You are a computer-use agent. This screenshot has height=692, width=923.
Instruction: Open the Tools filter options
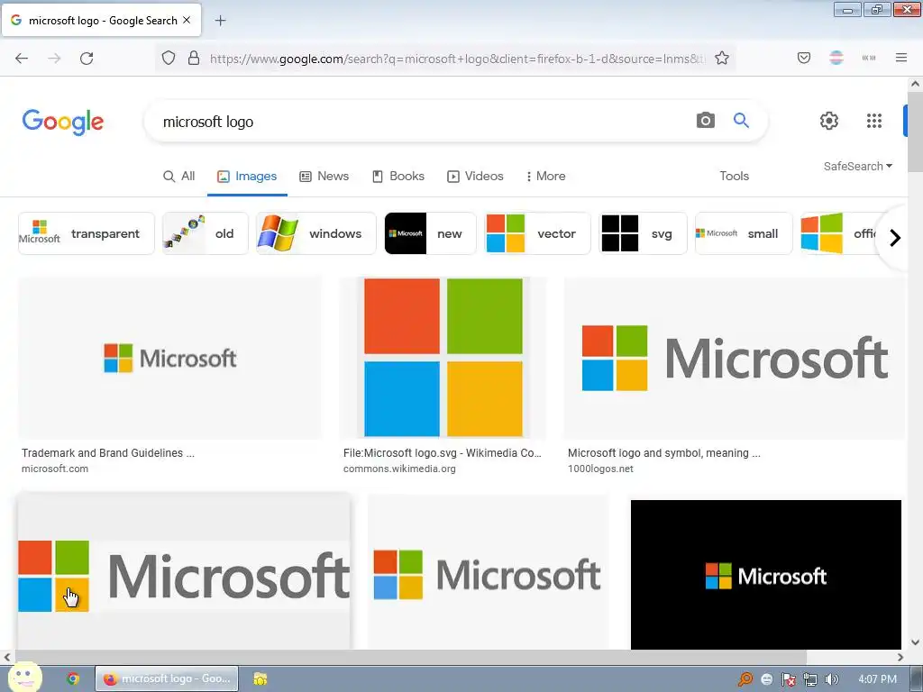click(734, 176)
